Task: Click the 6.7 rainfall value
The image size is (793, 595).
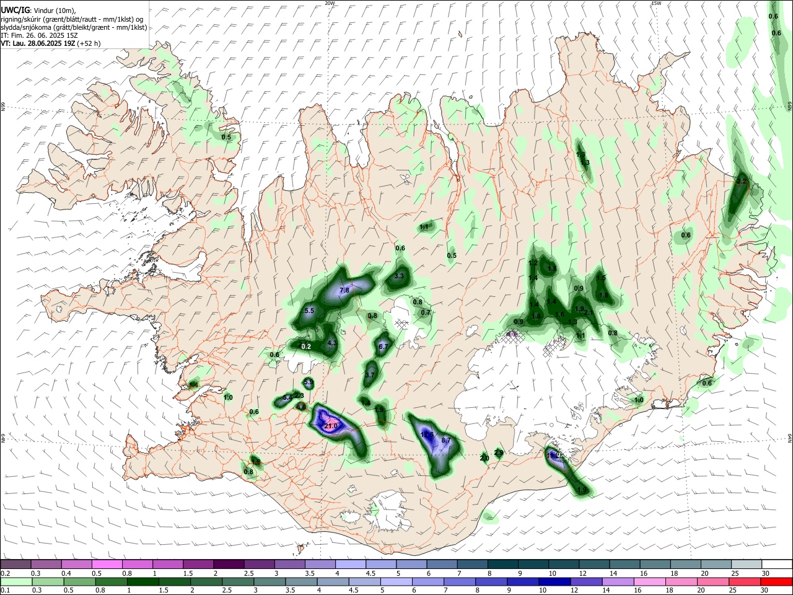Action: 383,346
